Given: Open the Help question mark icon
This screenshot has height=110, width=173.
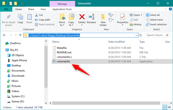Looking at the screenshot, I should (170, 9).
